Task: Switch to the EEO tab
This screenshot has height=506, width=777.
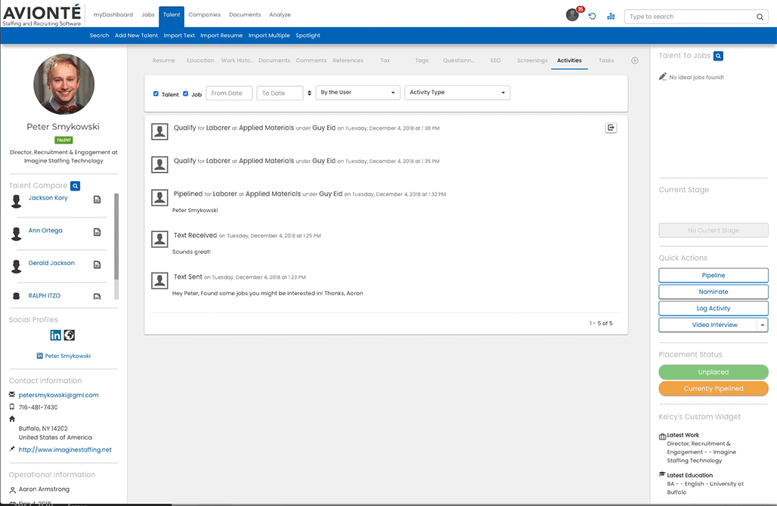Action: tap(496, 60)
